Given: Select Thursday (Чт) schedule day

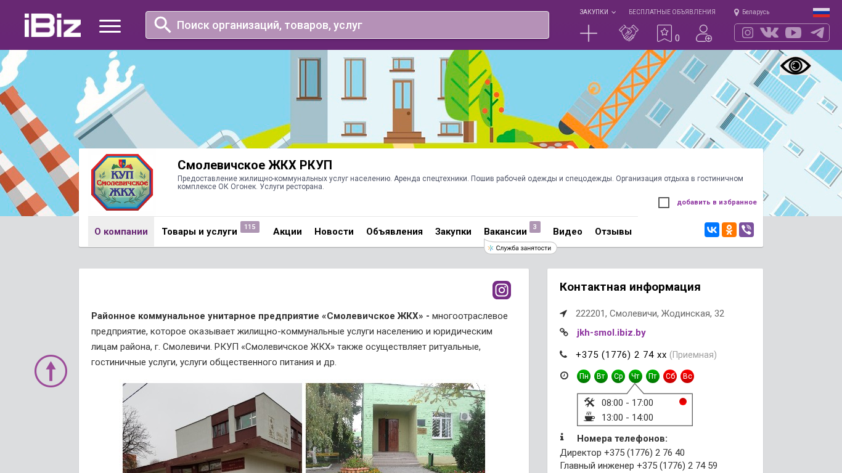Looking at the screenshot, I should tap(636, 376).
